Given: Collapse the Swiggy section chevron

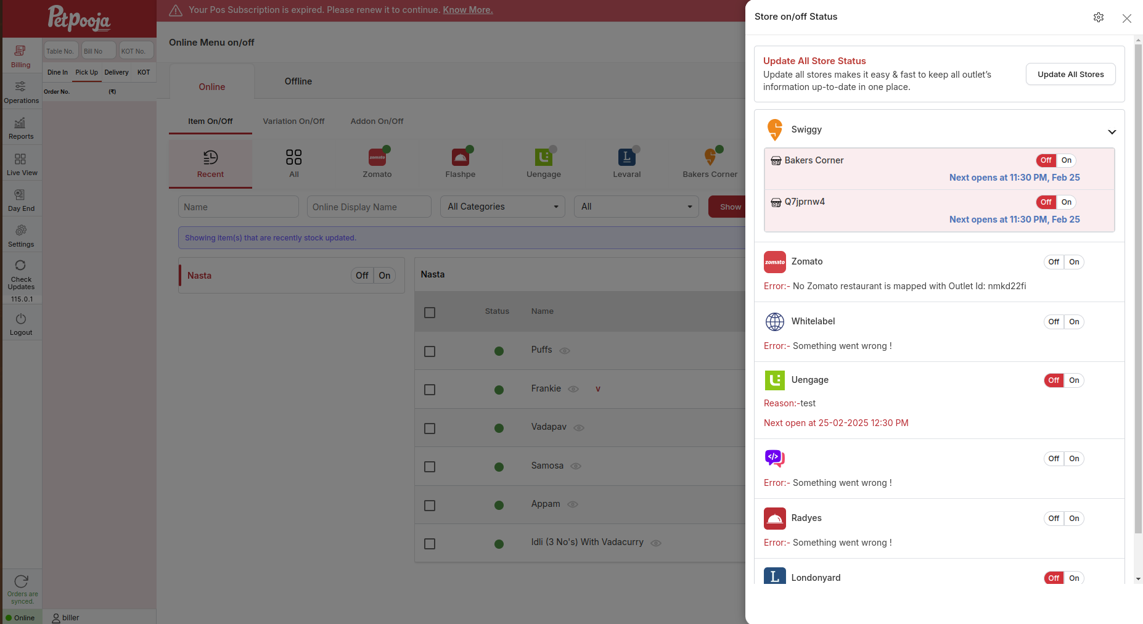Looking at the screenshot, I should (1112, 132).
